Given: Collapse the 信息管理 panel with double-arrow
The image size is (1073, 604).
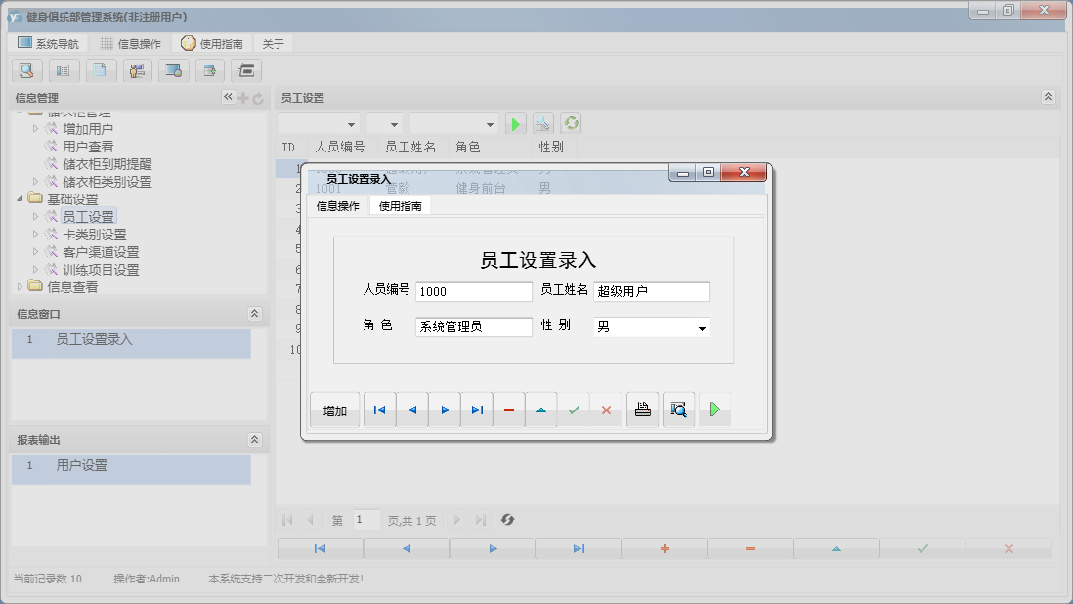Looking at the screenshot, I should (228, 97).
